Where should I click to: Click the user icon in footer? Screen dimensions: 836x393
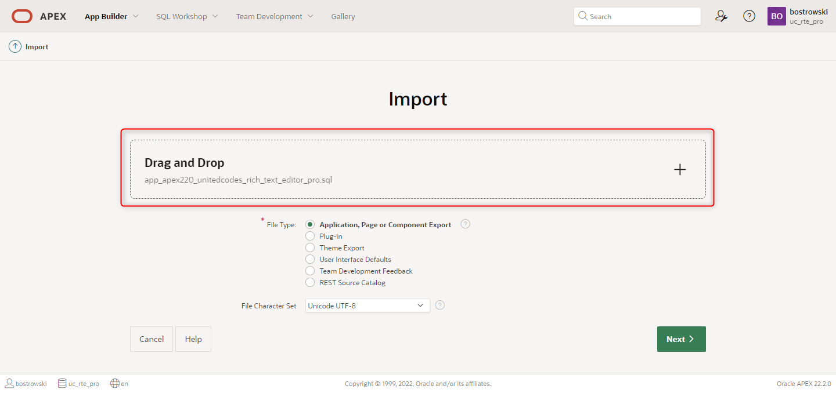coord(9,383)
